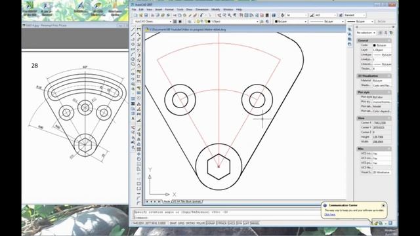Viewport: 420px width, 236px height.
Task: Toggle LWT lineweight display
Action: coord(247,223)
